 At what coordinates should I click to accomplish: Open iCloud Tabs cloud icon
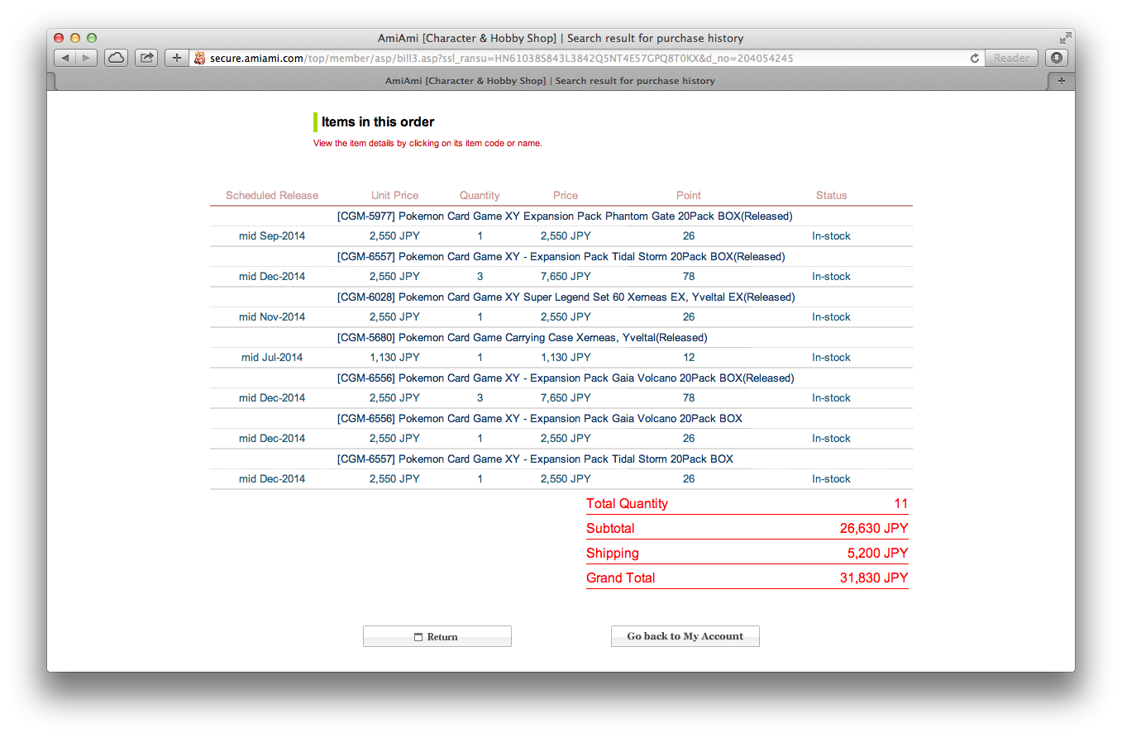point(117,58)
